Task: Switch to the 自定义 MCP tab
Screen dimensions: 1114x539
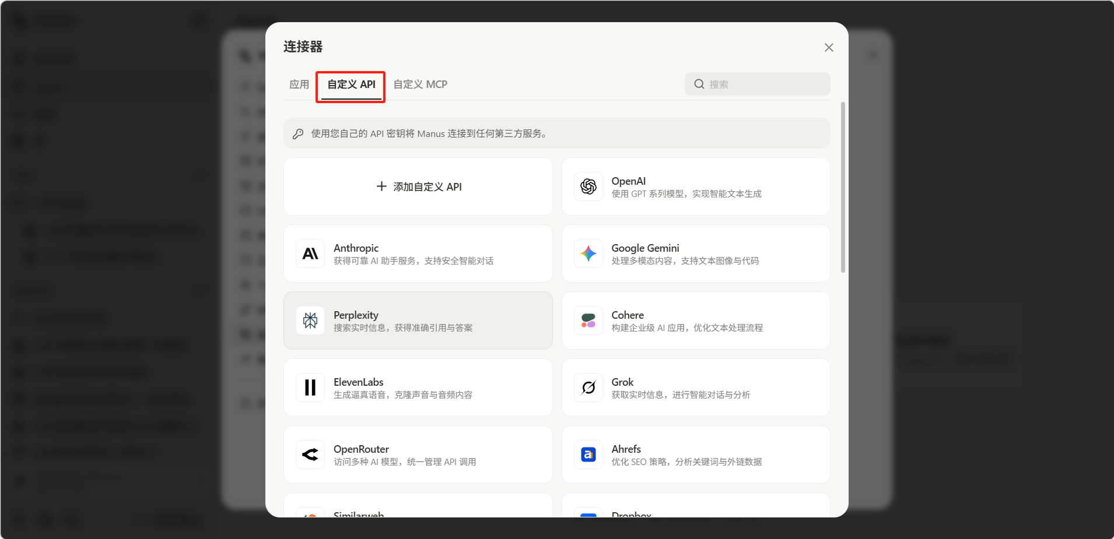Action: (420, 84)
